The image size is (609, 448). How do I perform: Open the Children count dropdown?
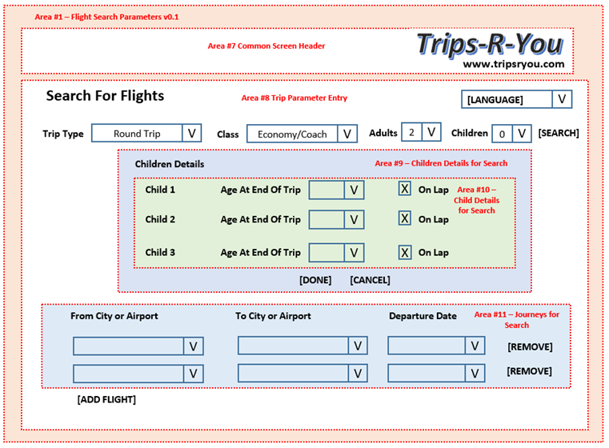522,134
